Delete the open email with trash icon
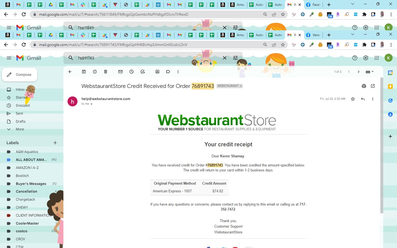Screen dimensions: 397x248 tap(106, 72)
